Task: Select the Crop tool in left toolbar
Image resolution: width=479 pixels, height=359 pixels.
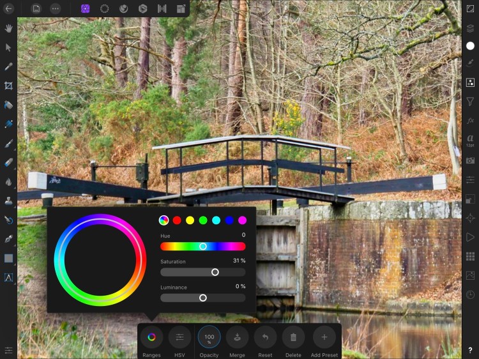Action: (x=8, y=86)
